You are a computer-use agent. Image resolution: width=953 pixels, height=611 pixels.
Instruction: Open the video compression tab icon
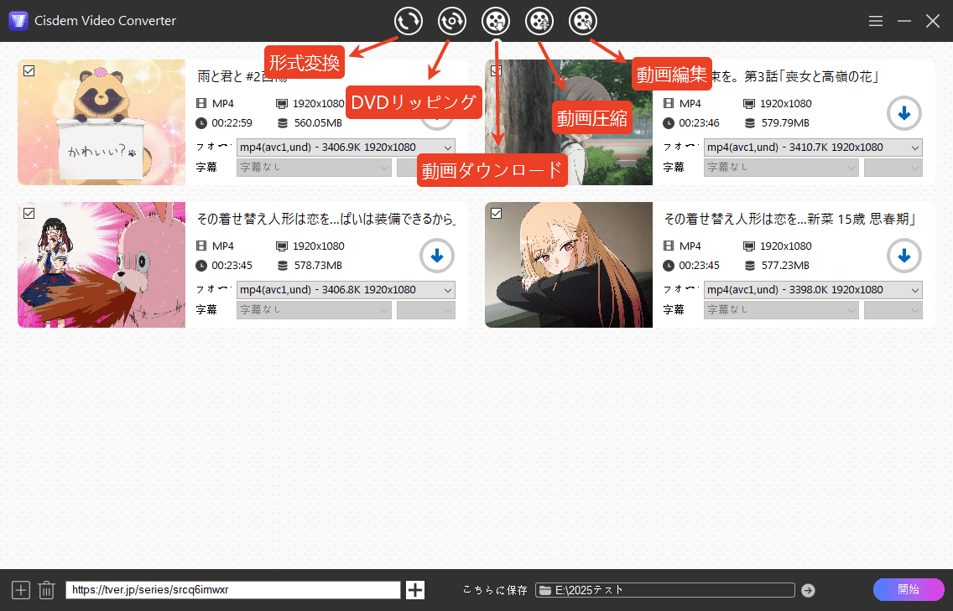(539, 21)
